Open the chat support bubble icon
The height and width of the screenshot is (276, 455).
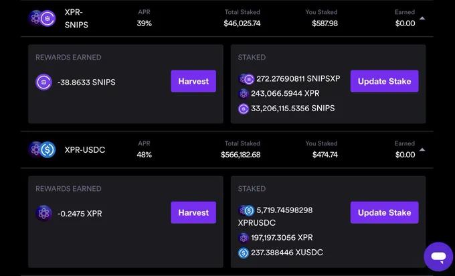(438, 257)
